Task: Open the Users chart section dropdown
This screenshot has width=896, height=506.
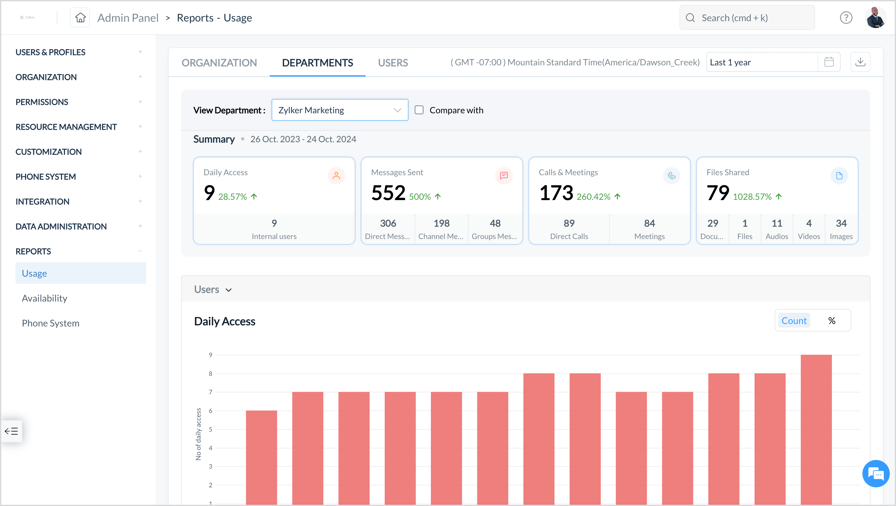Action: pos(213,289)
